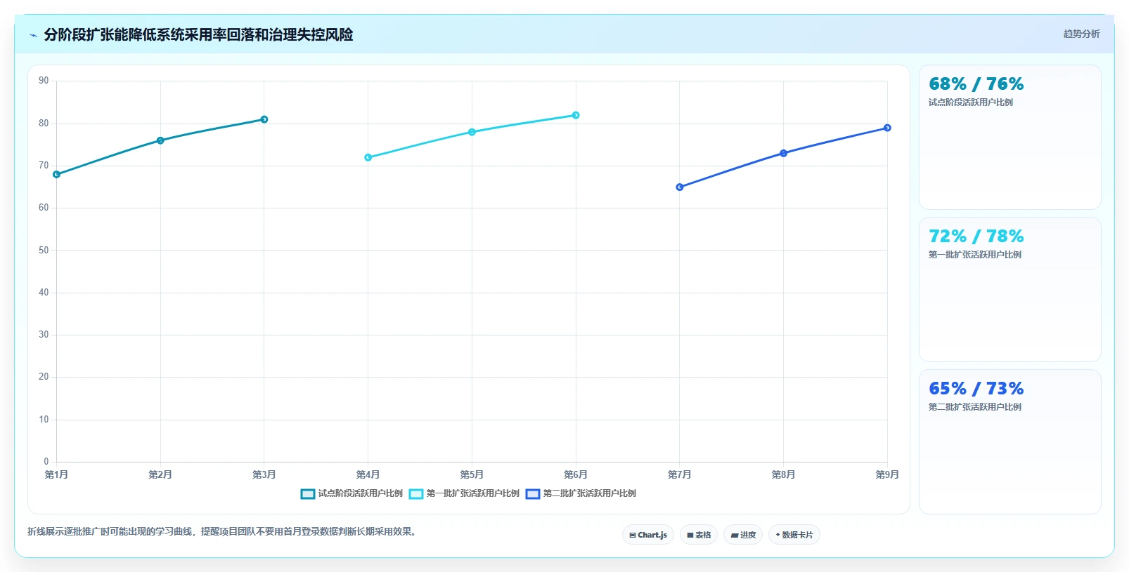Select the 第2月 data point at 76
Screen dimensions: 1129x572
click(160, 140)
